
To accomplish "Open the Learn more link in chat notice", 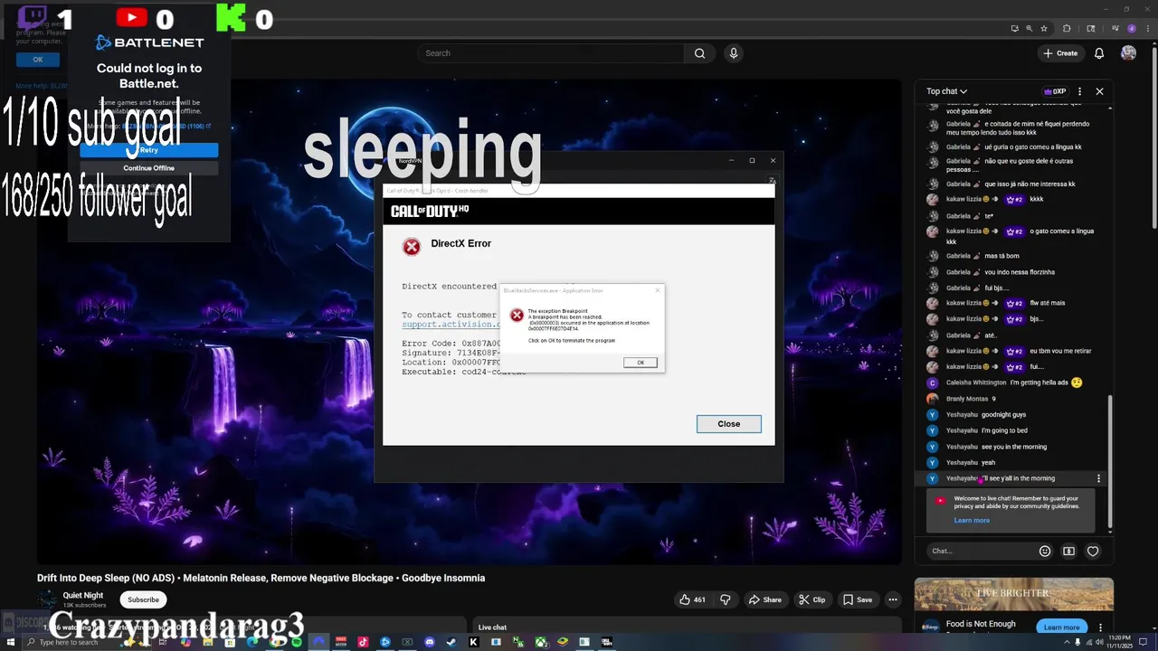I will pos(972,520).
